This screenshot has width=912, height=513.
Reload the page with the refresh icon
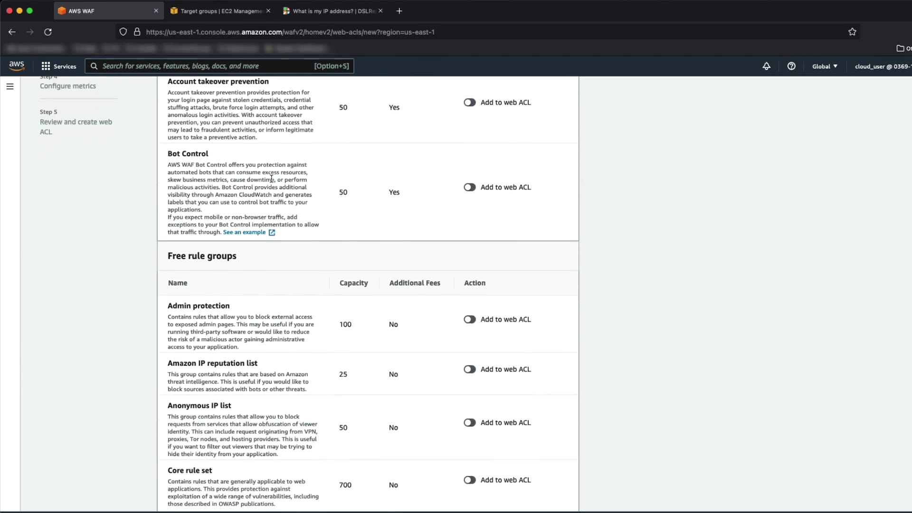[x=48, y=32]
